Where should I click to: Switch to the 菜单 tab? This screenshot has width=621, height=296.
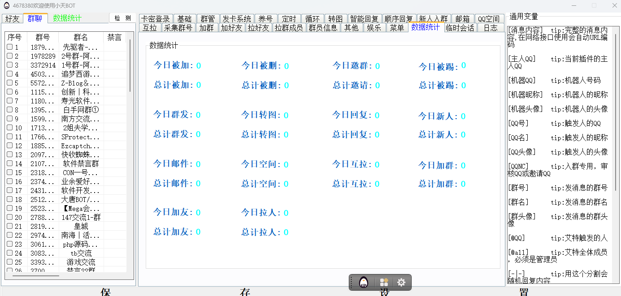click(397, 28)
